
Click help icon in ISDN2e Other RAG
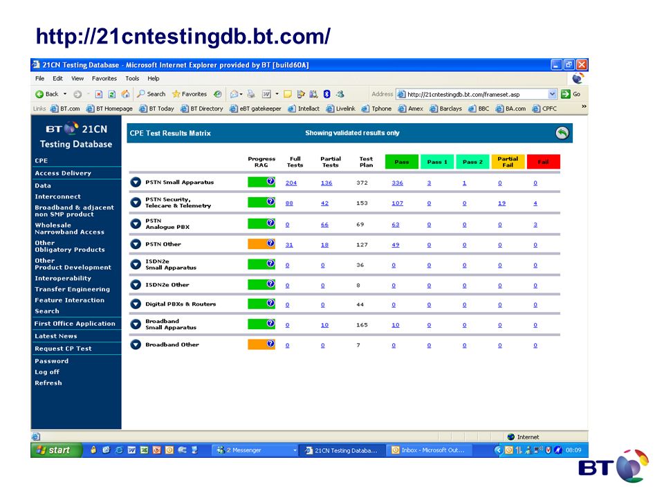[x=270, y=284]
